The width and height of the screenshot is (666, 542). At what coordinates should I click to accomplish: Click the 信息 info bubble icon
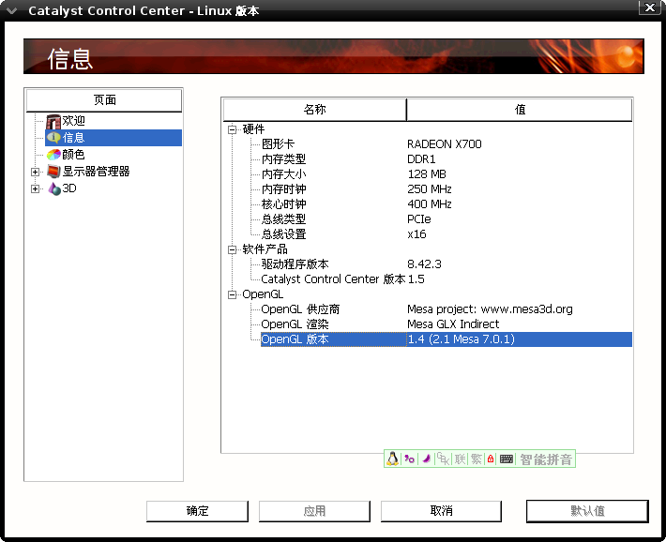[53, 138]
